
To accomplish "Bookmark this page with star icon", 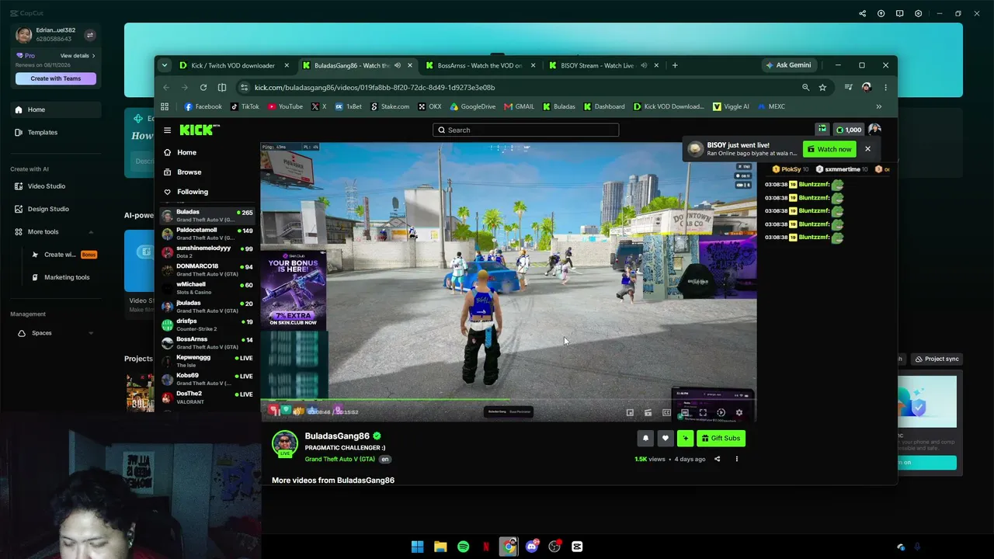I will pyautogui.click(x=822, y=88).
